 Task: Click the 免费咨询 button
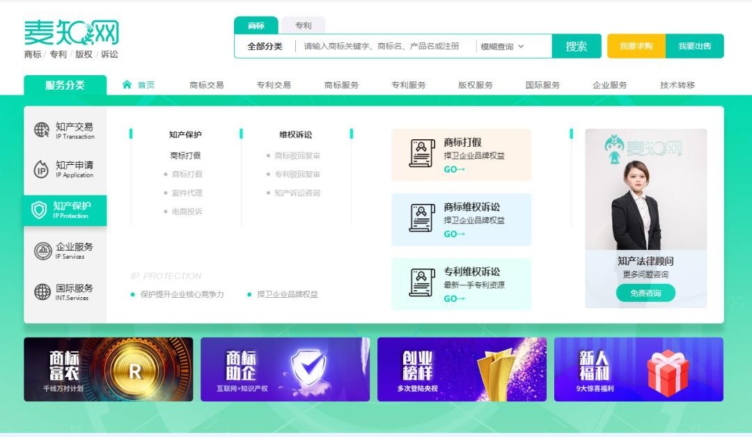[645, 293]
